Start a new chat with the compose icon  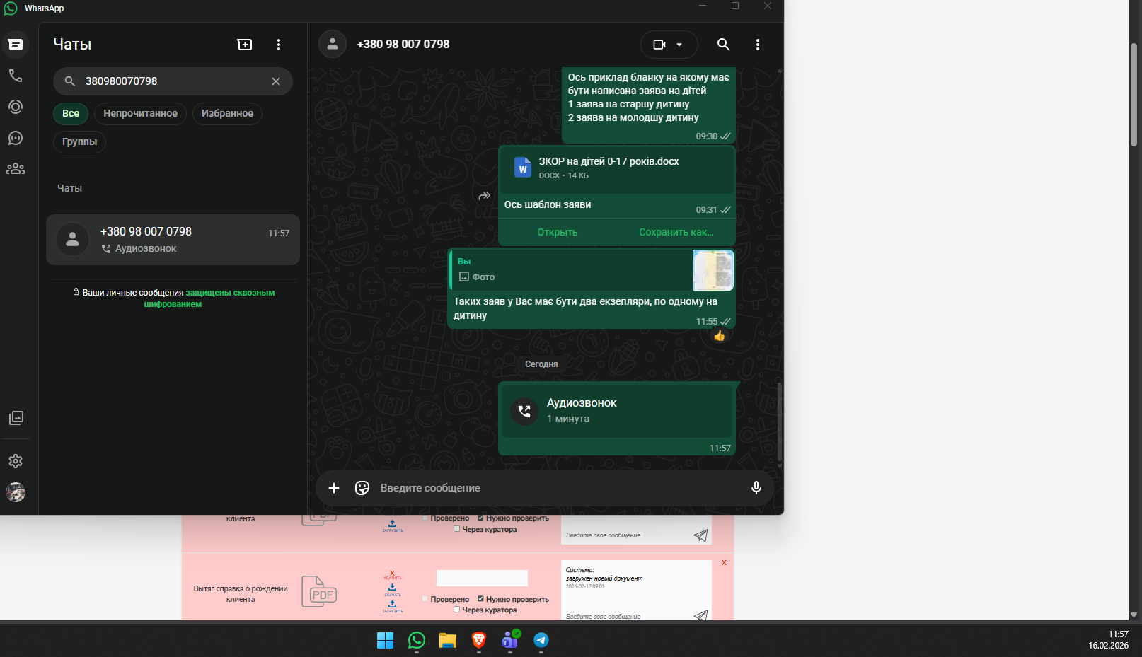pos(245,45)
